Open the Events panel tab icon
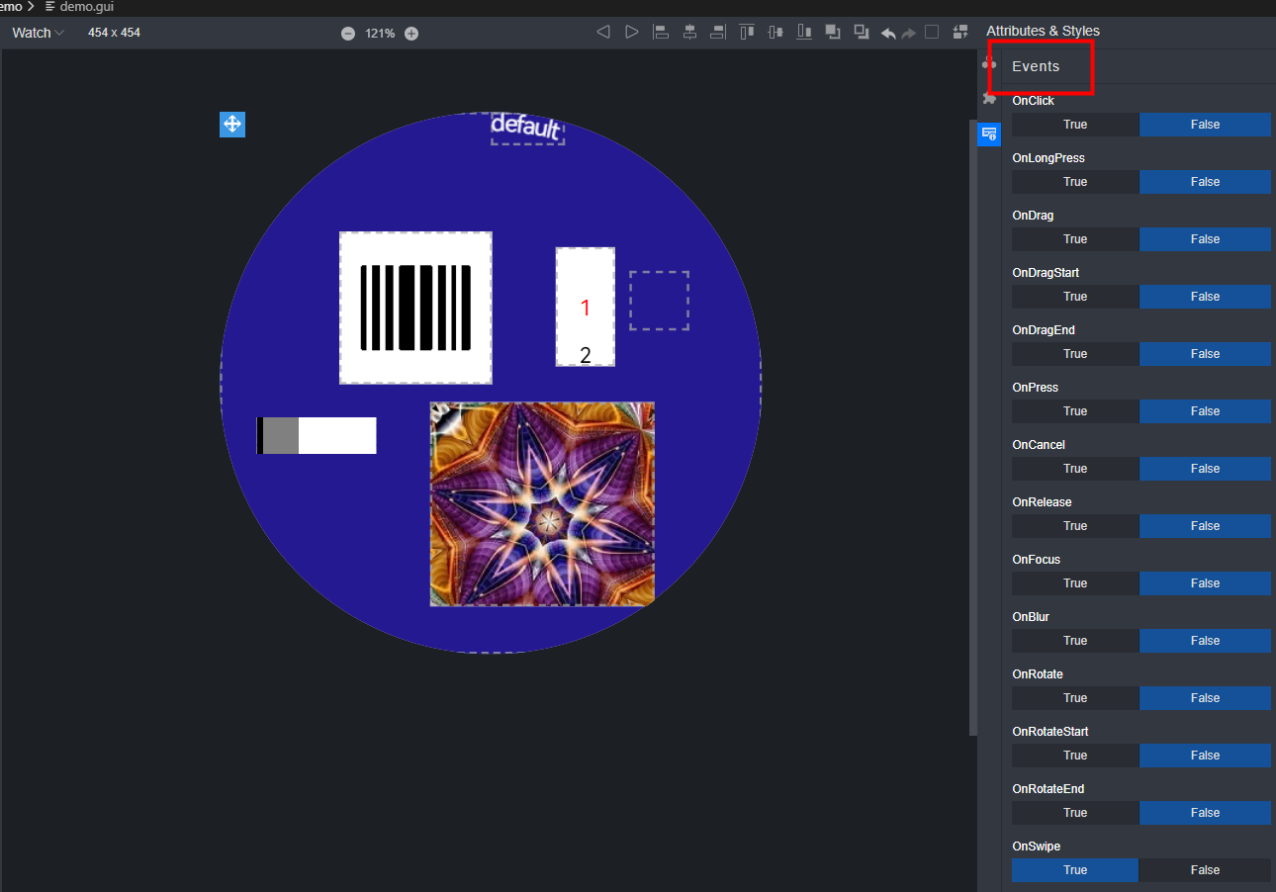This screenshot has width=1276, height=892. click(x=989, y=134)
